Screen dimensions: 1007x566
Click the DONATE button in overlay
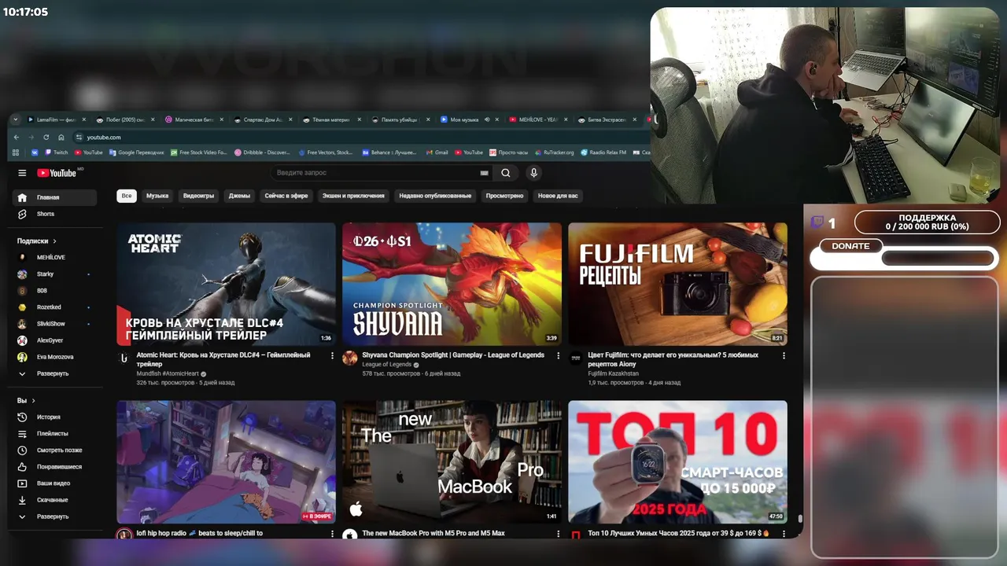(x=850, y=246)
